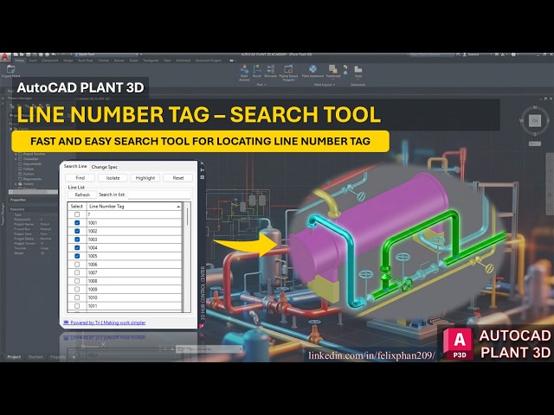The height and width of the screenshot is (415, 554).
Task: Check line number 1009 checkbox
Action: point(77,290)
